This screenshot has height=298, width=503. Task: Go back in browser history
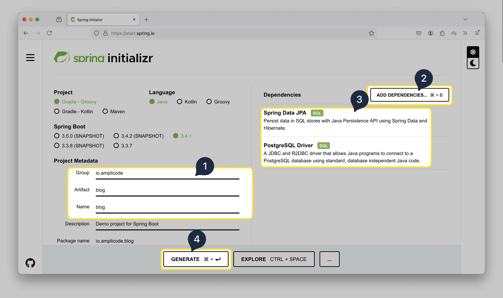(26, 33)
